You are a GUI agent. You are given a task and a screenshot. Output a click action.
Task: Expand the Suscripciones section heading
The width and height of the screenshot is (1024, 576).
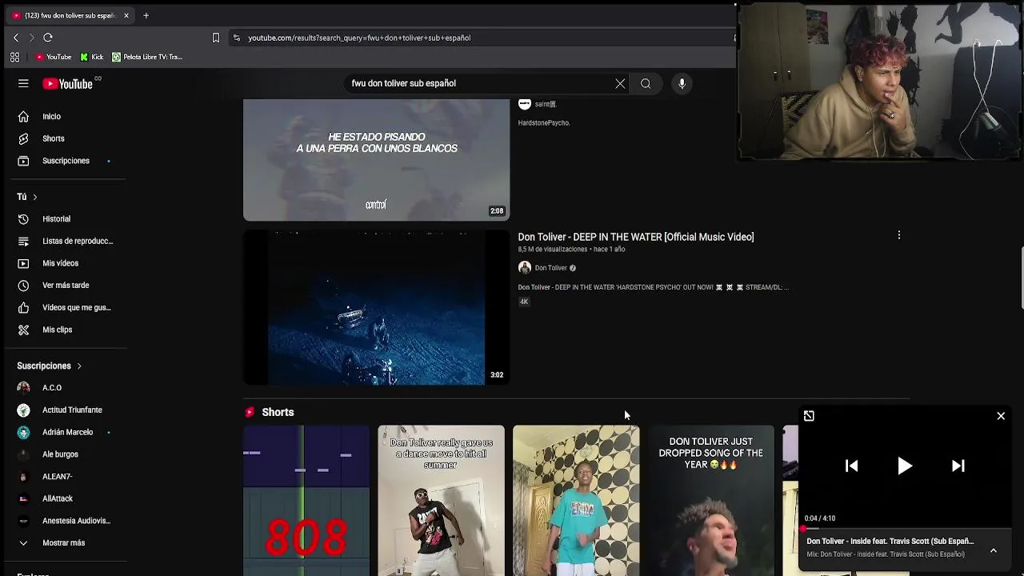coord(49,366)
